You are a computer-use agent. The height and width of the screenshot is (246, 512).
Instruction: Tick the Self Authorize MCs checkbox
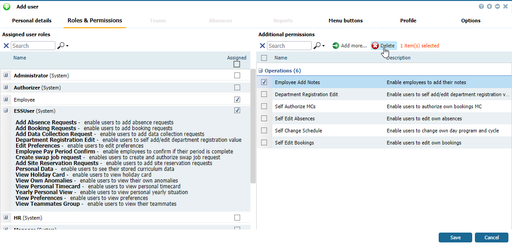pyautogui.click(x=264, y=106)
